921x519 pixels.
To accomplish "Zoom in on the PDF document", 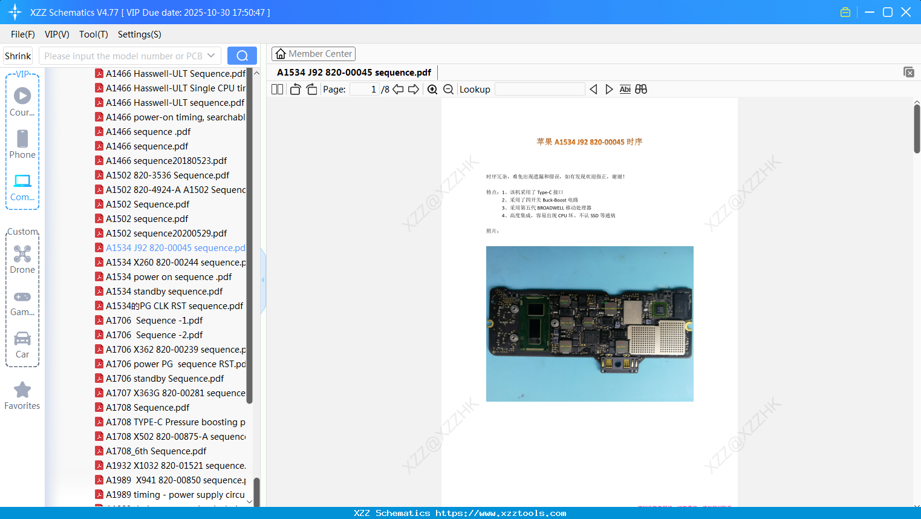I will point(432,90).
